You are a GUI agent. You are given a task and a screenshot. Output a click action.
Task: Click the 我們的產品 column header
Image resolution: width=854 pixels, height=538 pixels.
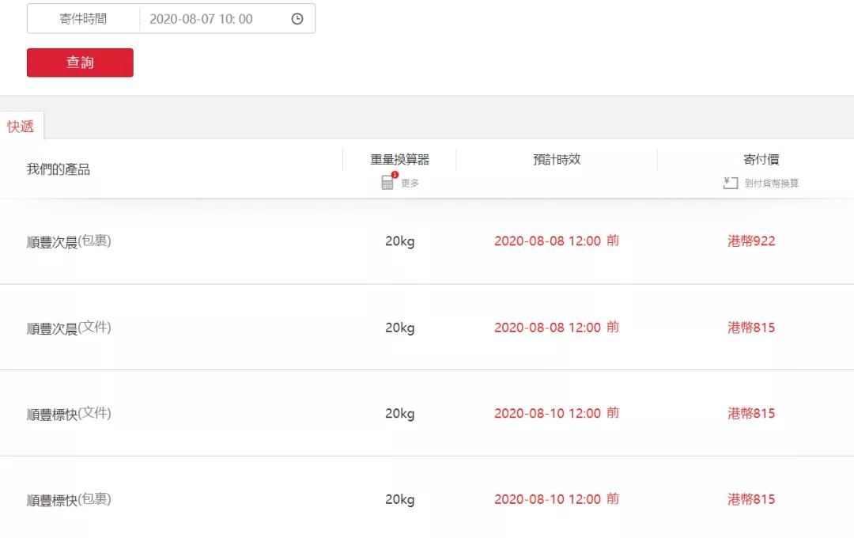pos(59,169)
